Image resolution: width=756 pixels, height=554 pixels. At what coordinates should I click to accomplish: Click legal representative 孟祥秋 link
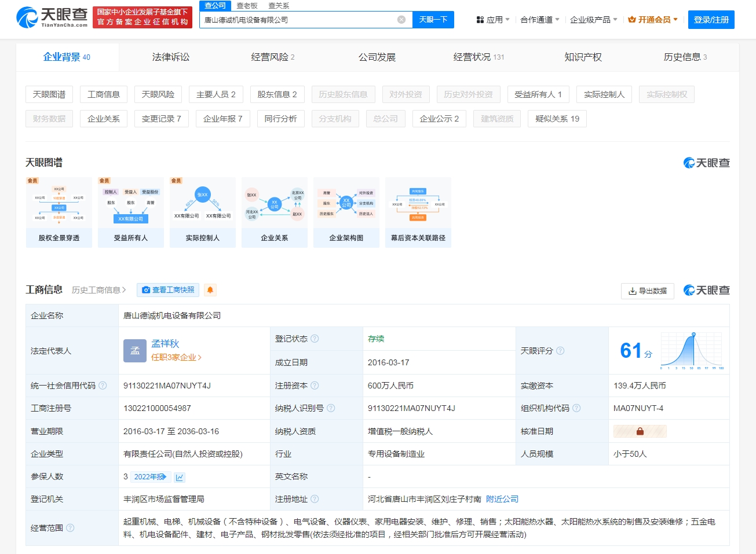pyautogui.click(x=165, y=344)
